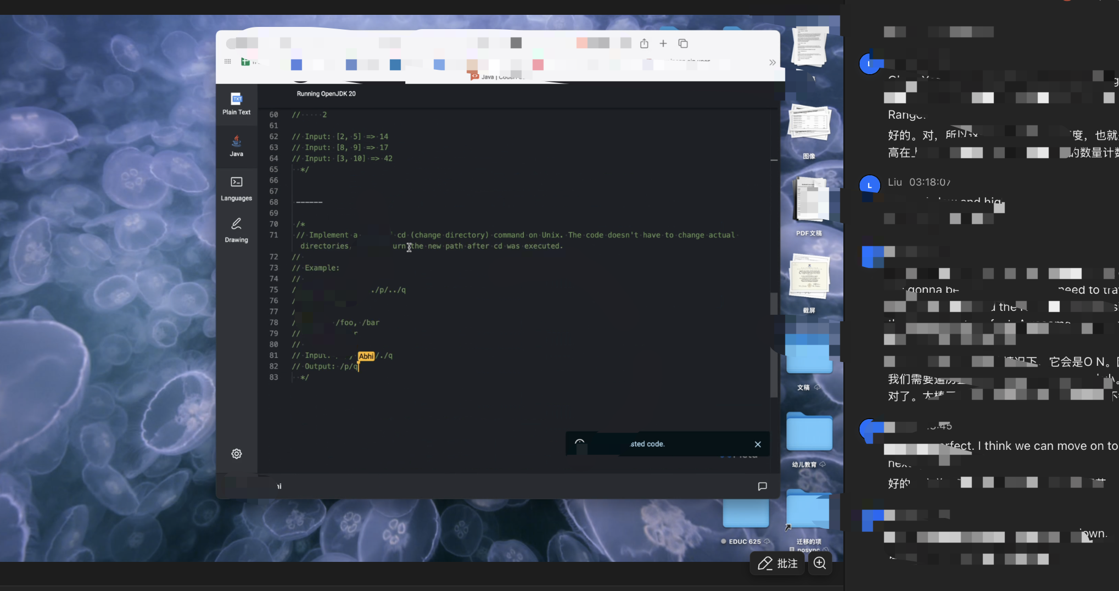Select the document stack above 图像
This screenshot has height=591, width=1119.
[809, 48]
